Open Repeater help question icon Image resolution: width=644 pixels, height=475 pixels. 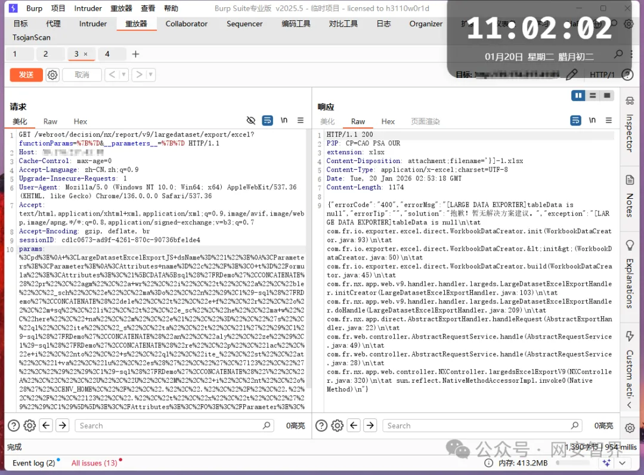(627, 74)
